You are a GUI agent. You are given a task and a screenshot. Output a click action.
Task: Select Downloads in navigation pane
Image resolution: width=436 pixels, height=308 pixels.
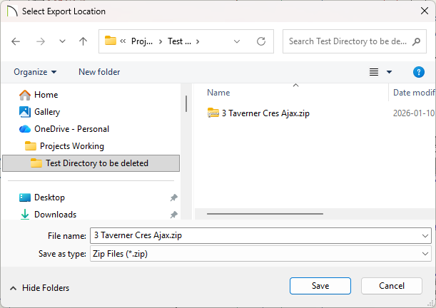tap(55, 215)
